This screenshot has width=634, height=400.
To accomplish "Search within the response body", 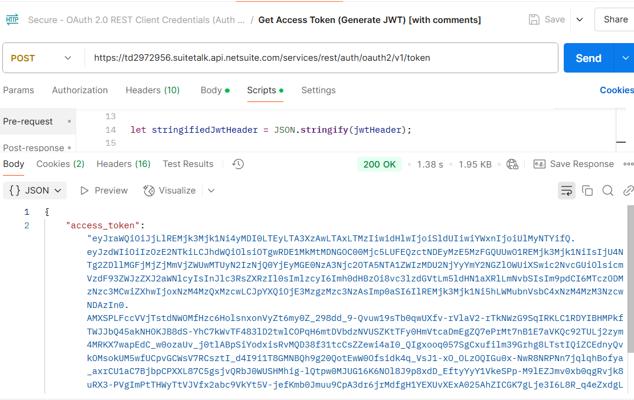I will coord(607,190).
